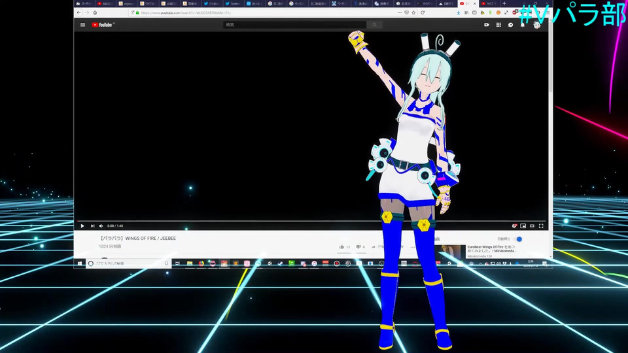This screenshot has width=628, height=353.
Task: Go back with the browser back arrow
Action: pos(79,13)
